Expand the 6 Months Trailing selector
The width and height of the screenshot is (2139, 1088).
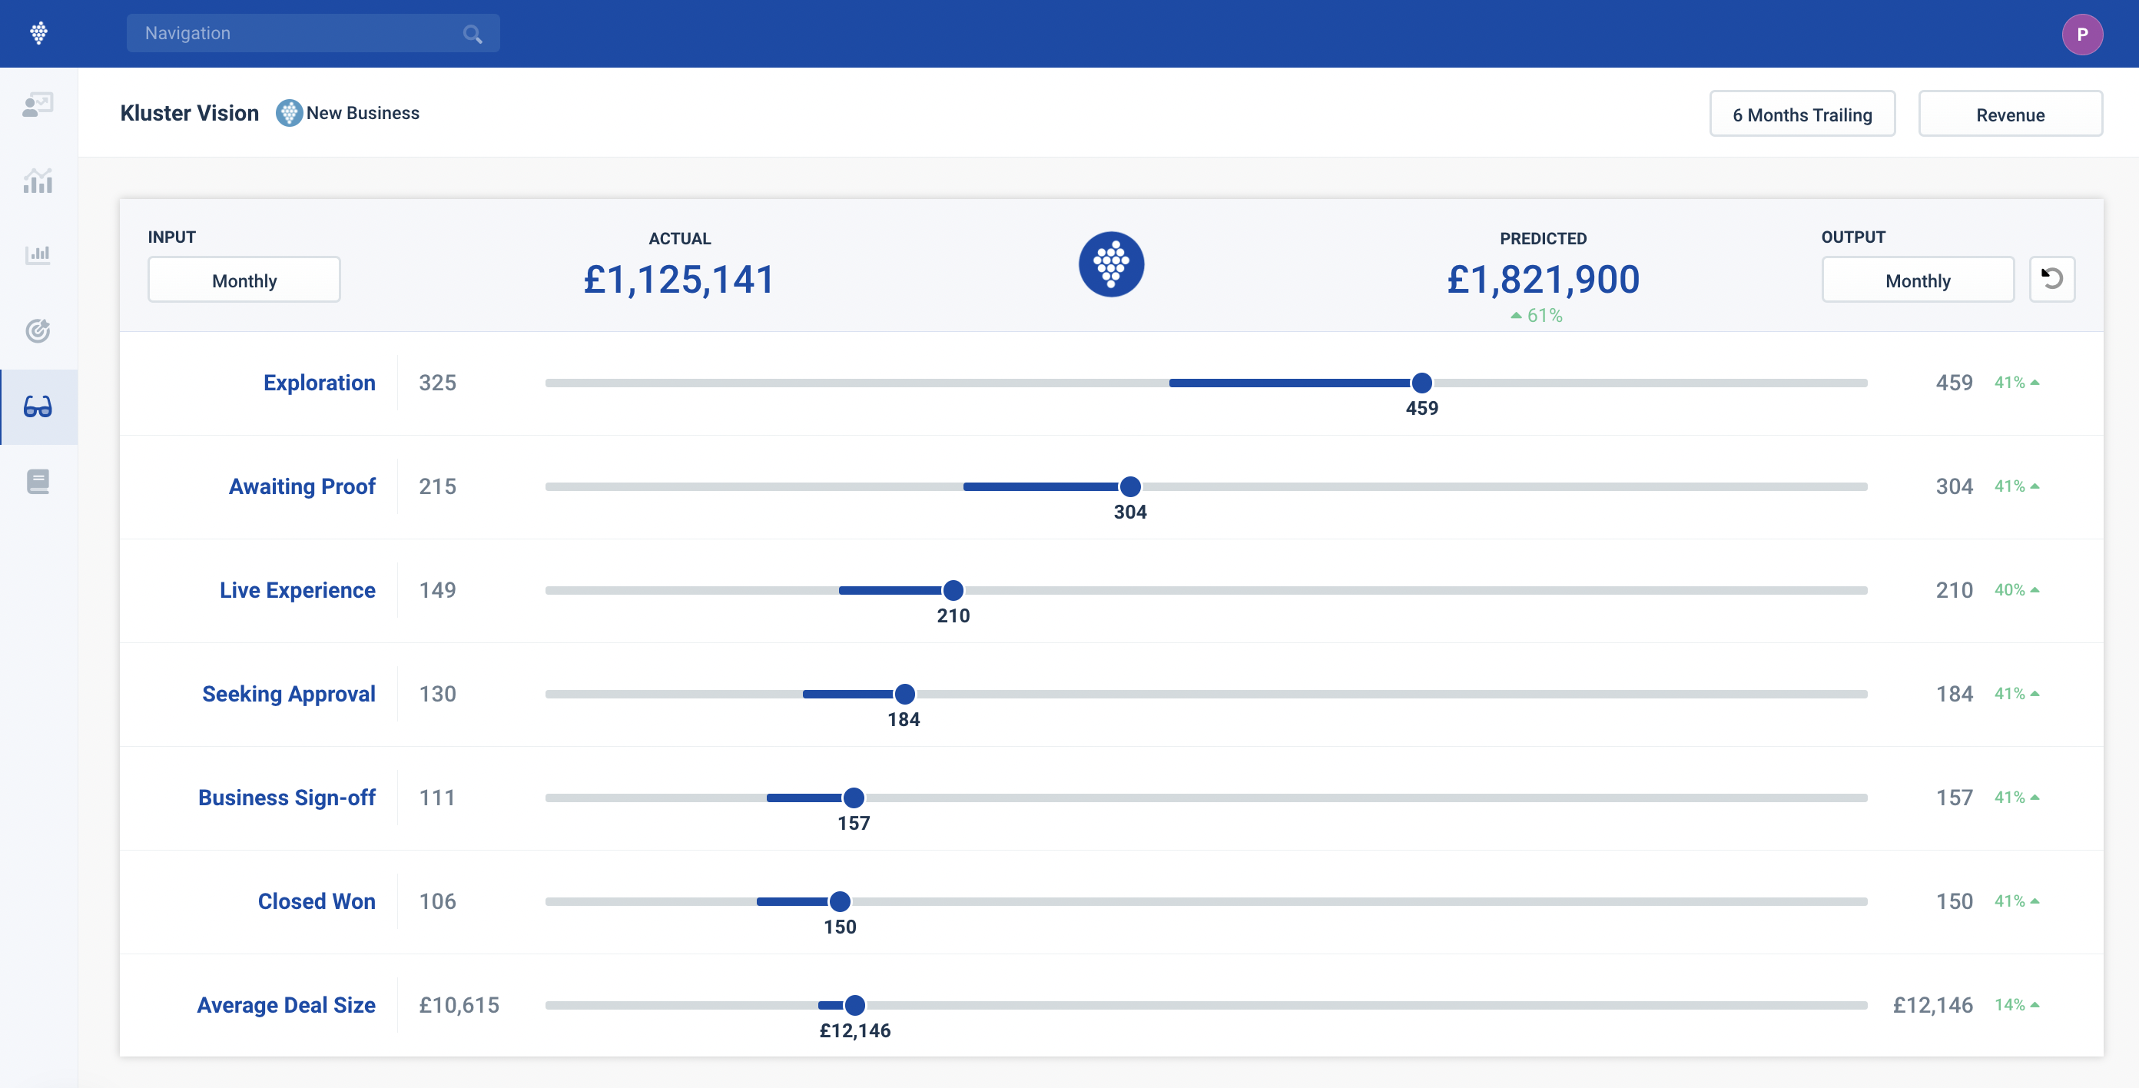1802,114
